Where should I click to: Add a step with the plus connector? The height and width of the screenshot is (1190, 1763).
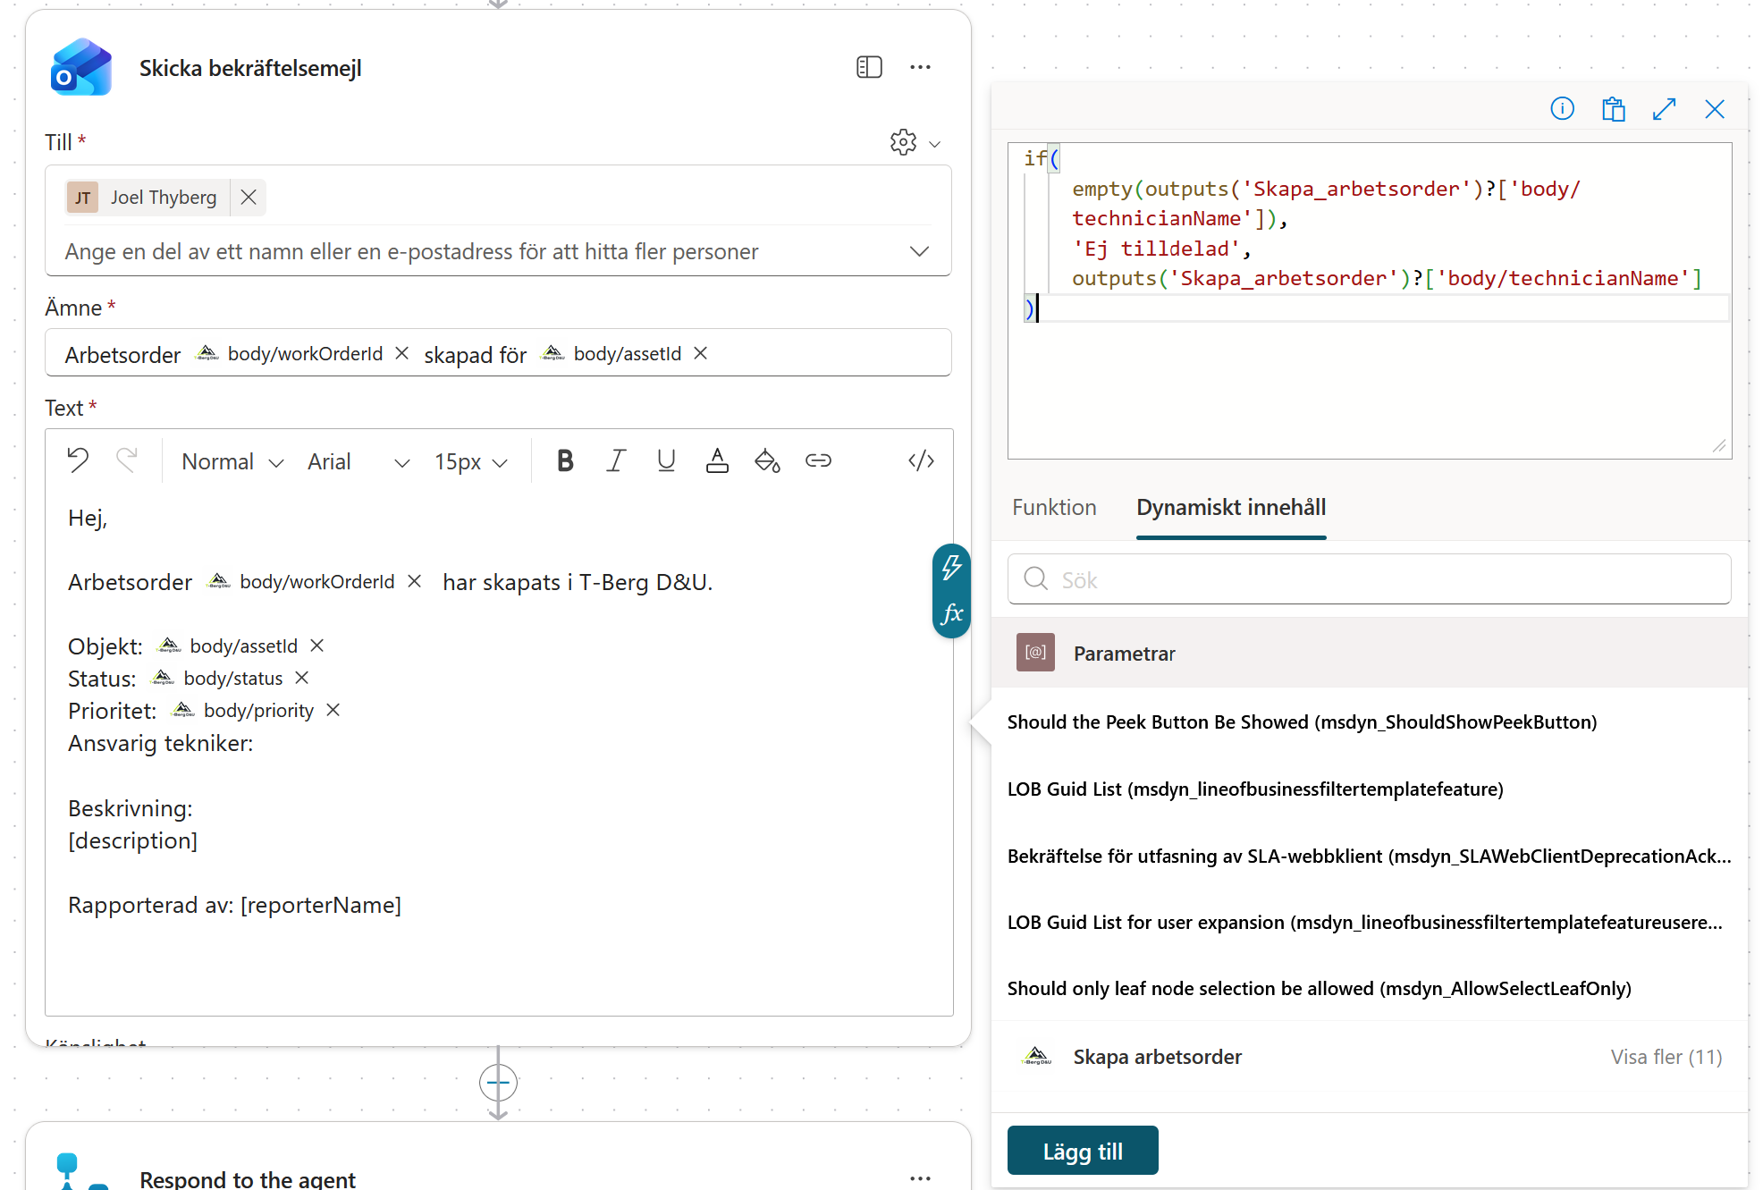[498, 1083]
